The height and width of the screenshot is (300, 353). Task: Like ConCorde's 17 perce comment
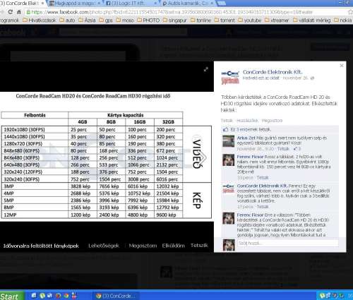[x=263, y=207]
